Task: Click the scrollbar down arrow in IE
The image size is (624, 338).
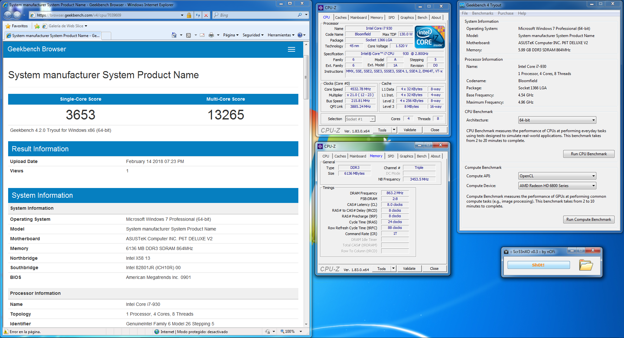Action: 306,324
